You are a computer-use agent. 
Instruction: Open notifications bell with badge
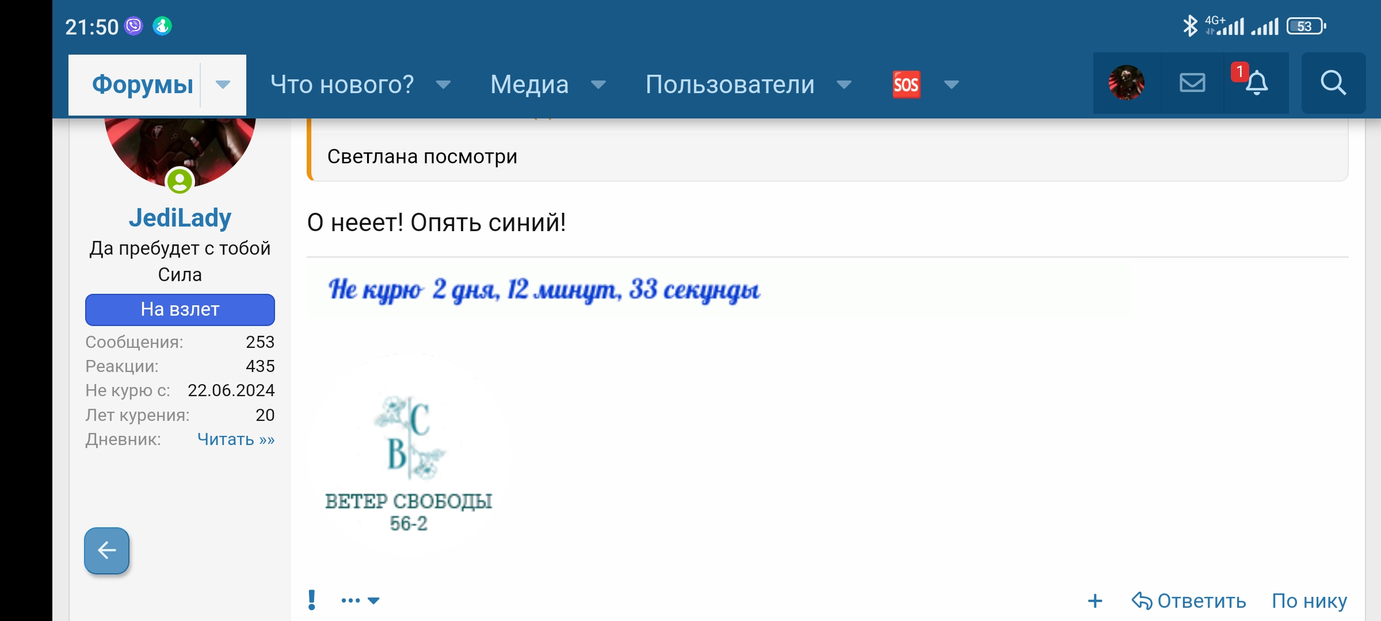[1256, 83]
